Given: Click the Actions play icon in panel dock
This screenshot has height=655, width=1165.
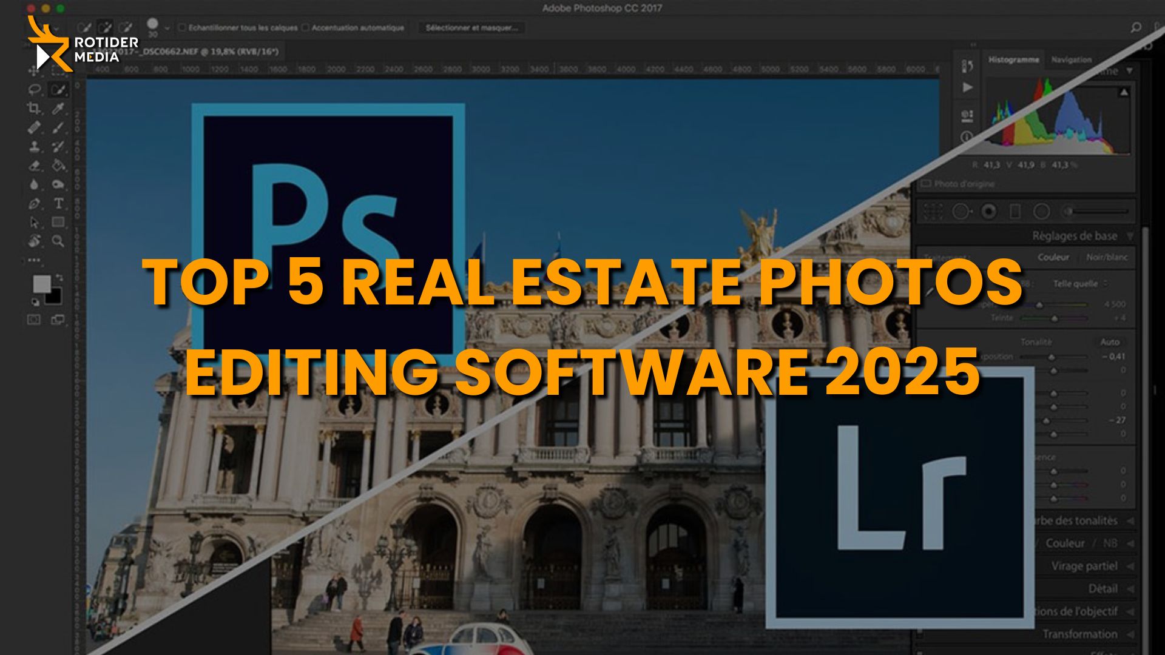Looking at the screenshot, I should 968,88.
